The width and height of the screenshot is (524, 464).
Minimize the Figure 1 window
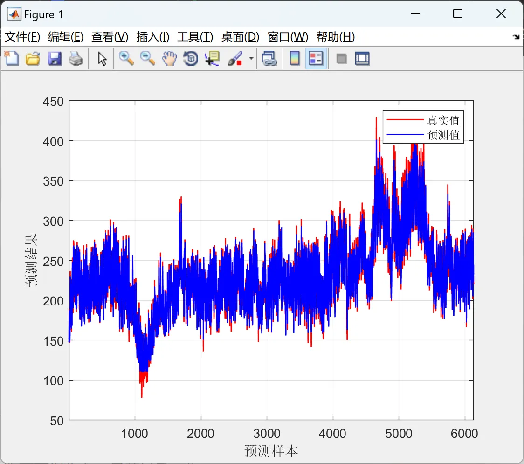[415, 14]
